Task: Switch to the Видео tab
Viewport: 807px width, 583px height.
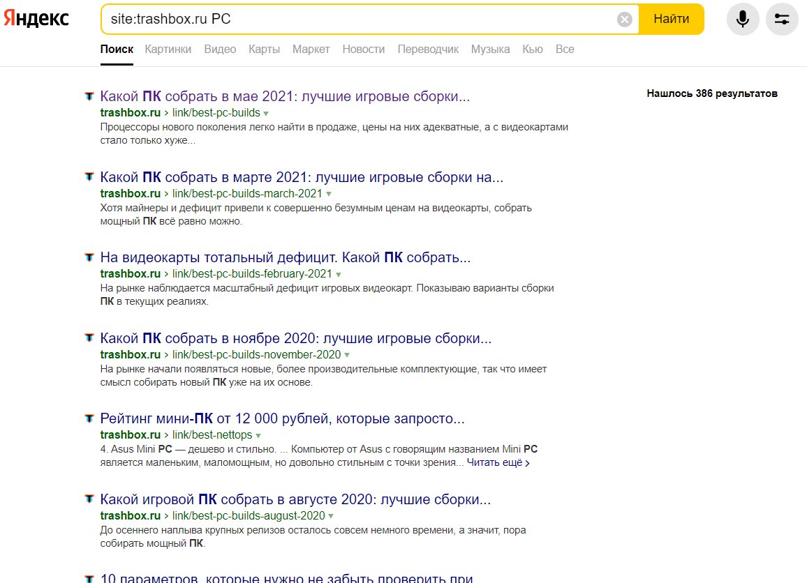Action: (x=220, y=49)
